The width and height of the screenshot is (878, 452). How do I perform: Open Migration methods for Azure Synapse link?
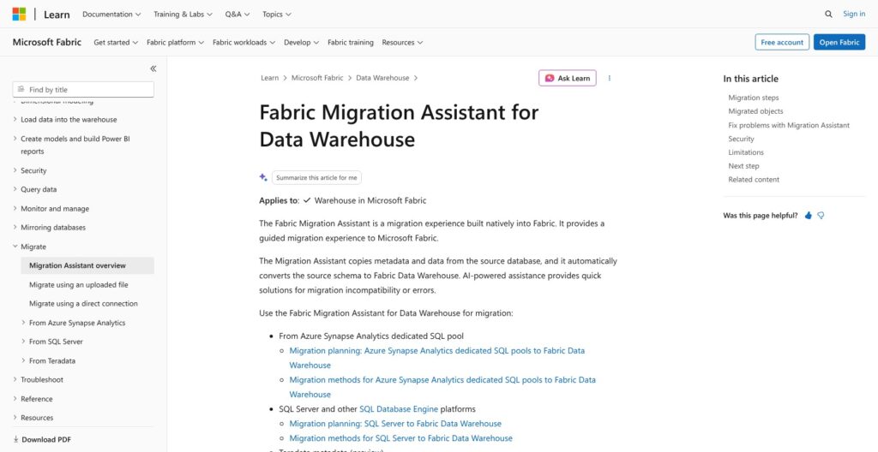(x=442, y=387)
